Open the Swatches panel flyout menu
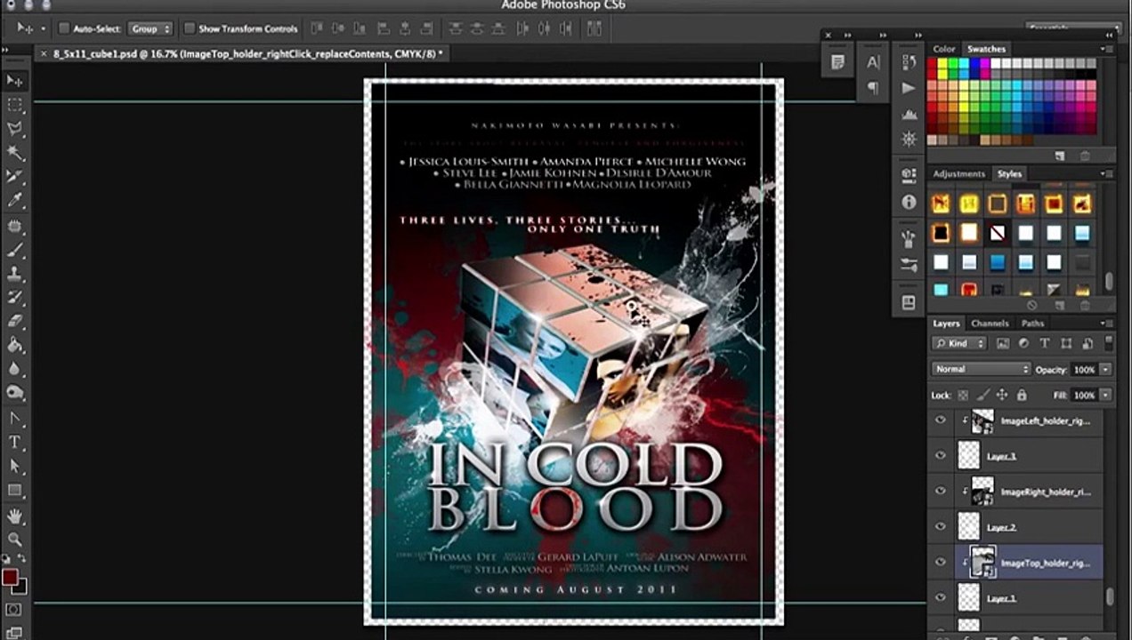The width and height of the screenshot is (1132, 640). (x=1106, y=49)
